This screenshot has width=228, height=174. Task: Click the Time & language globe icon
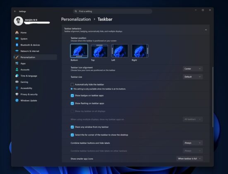coord(17,76)
